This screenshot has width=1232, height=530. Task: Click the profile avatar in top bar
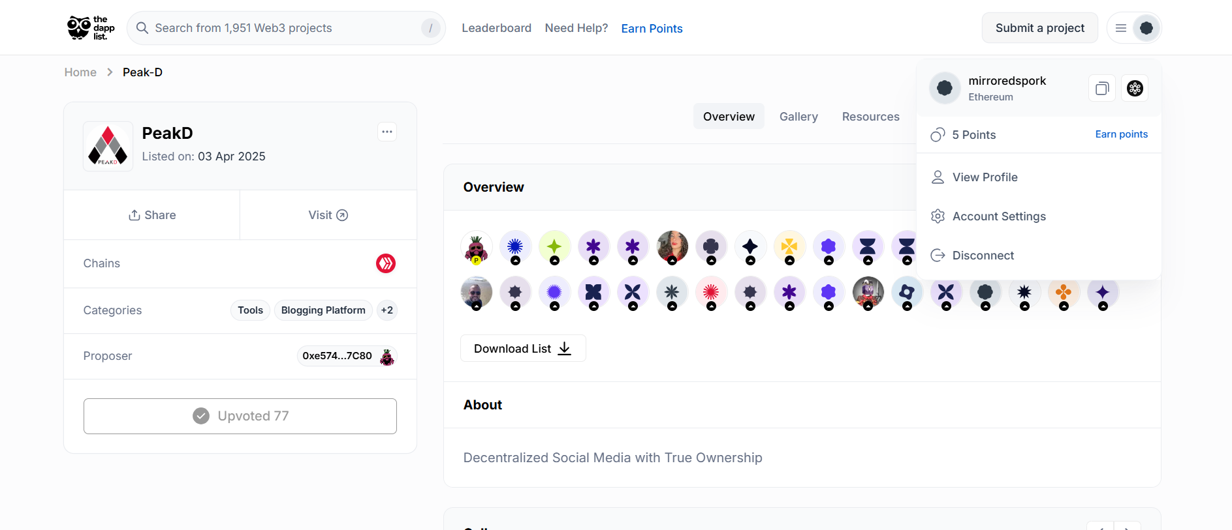[x=1146, y=28]
